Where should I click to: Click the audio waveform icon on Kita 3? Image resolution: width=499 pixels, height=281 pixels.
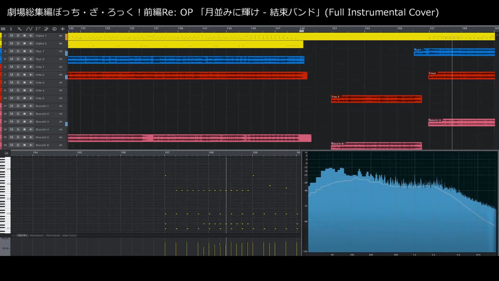pos(60,83)
